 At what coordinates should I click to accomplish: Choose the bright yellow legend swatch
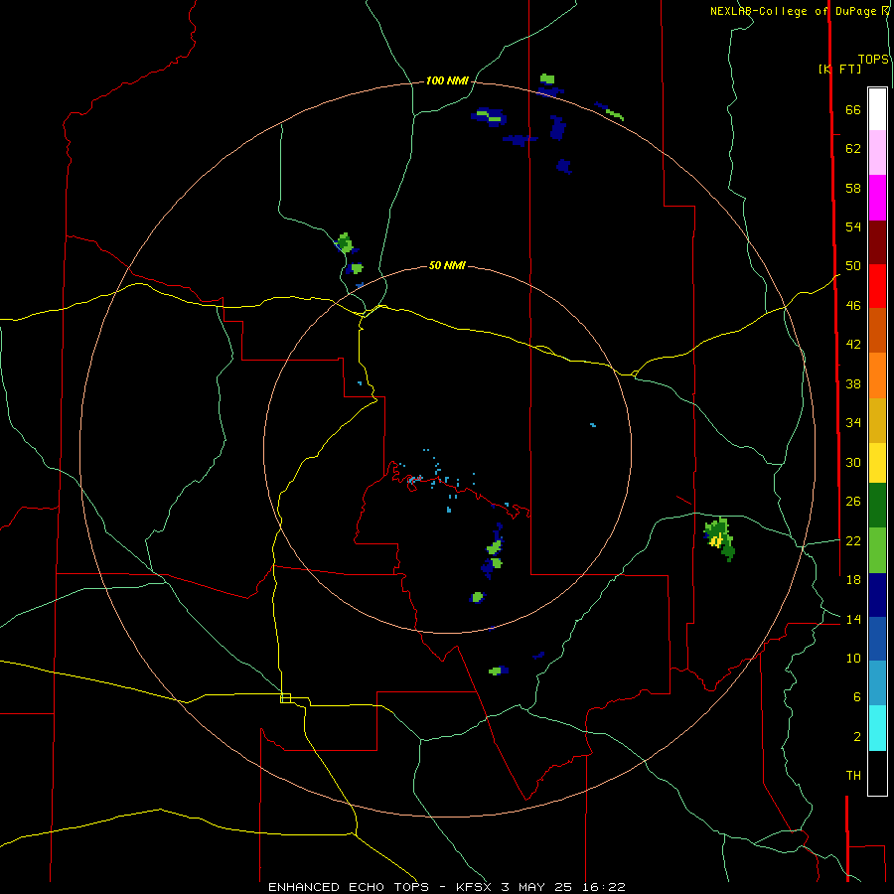click(x=877, y=462)
